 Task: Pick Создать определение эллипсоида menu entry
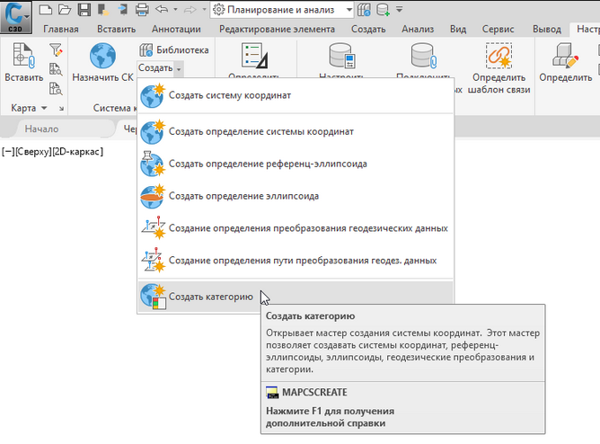click(243, 196)
